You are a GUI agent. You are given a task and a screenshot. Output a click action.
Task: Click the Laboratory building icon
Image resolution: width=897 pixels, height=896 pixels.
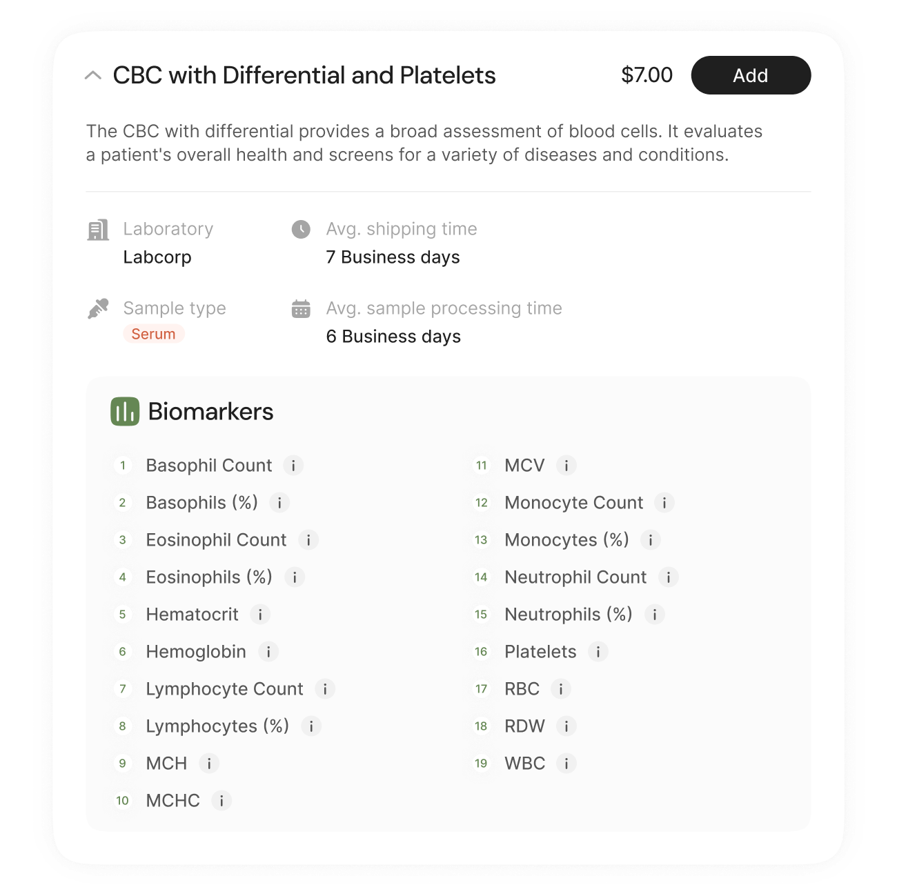click(98, 230)
